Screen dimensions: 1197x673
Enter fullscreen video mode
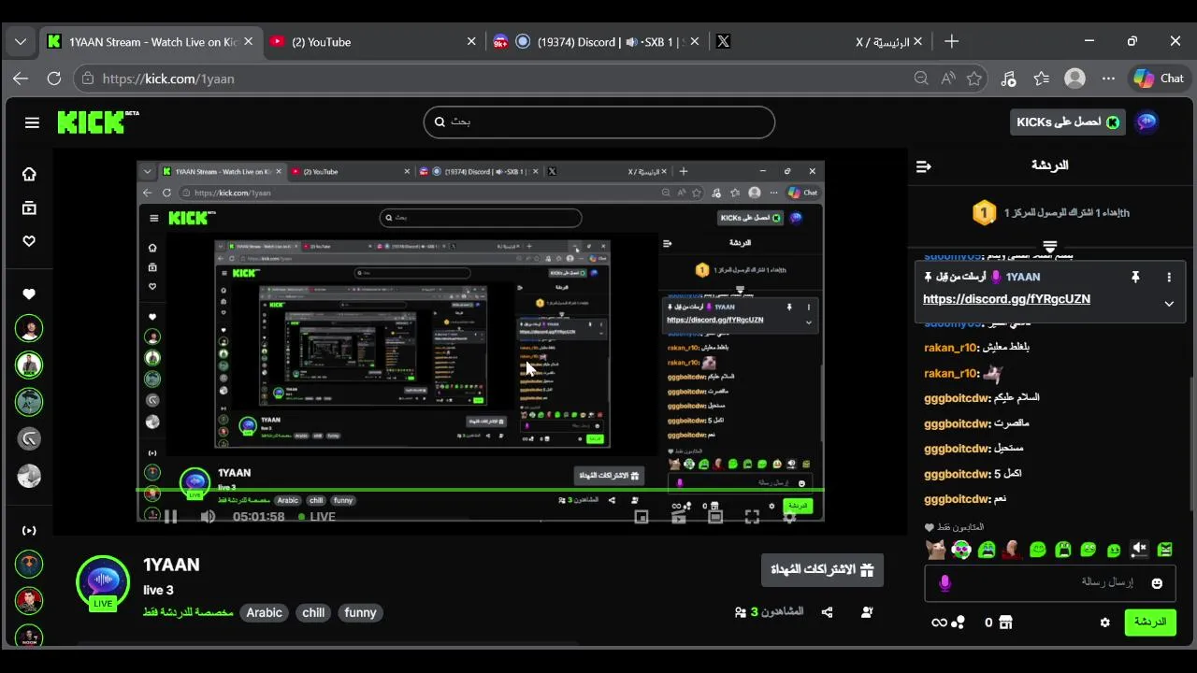pos(752,516)
